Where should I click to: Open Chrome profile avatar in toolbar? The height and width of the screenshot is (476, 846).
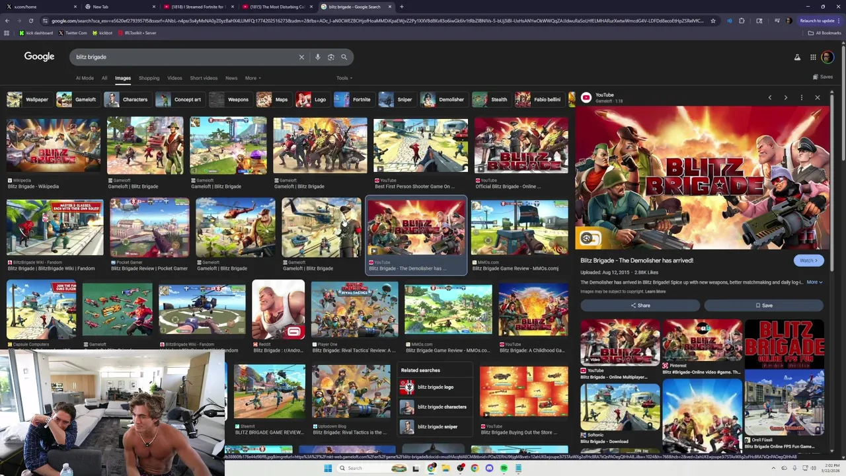788,20
